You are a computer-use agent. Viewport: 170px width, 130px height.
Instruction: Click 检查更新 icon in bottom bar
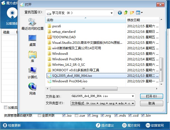coord(5,125)
